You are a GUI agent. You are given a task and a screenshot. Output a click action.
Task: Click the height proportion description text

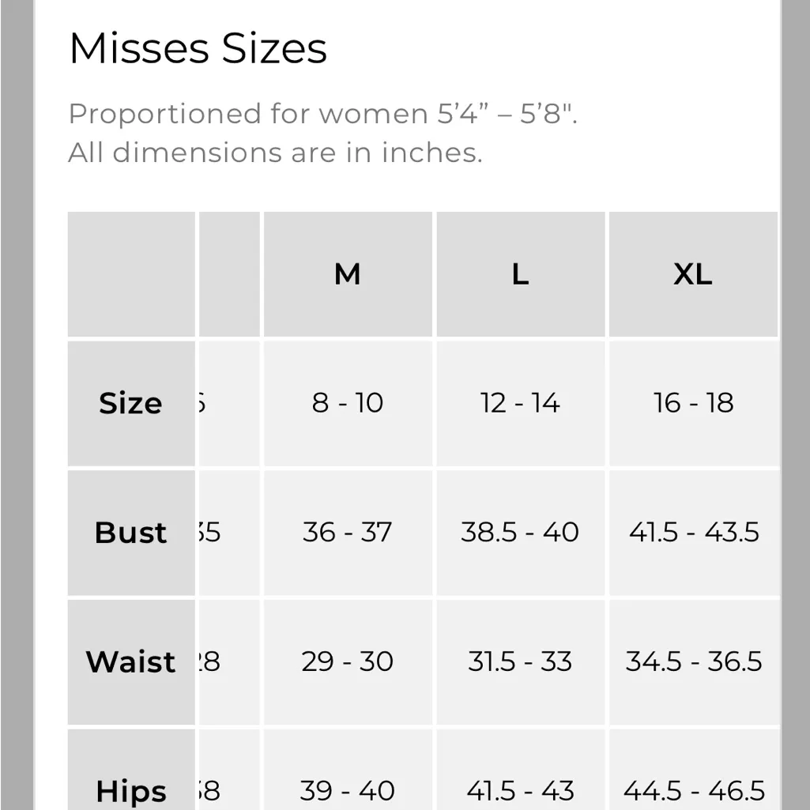pyautogui.click(x=322, y=114)
